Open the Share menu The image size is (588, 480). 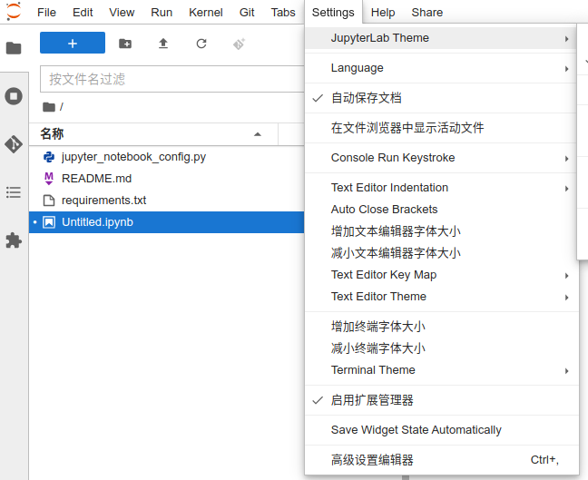click(x=427, y=13)
